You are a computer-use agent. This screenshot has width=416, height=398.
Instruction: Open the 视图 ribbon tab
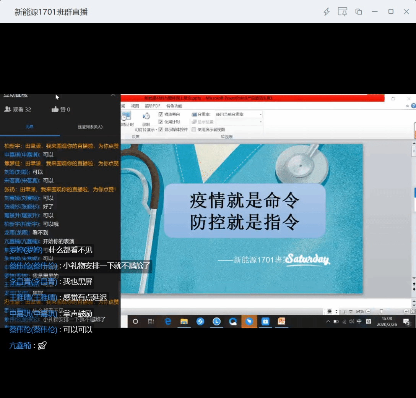coord(135,106)
